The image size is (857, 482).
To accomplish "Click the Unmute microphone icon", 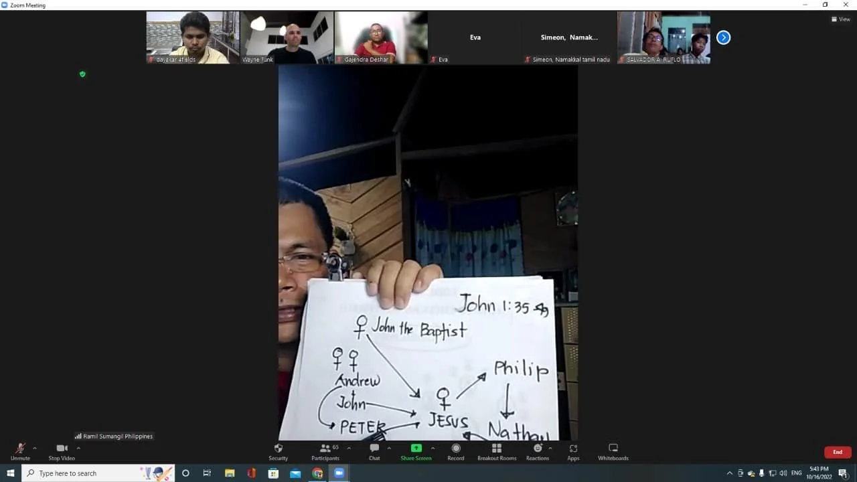I will pos(20,448).
